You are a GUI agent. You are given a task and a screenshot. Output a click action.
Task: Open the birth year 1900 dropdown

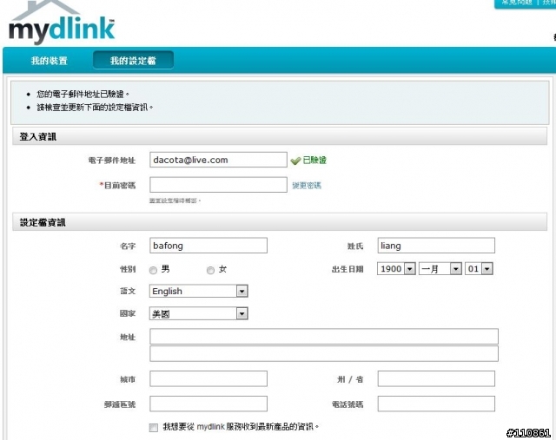[x=396, y=268]
